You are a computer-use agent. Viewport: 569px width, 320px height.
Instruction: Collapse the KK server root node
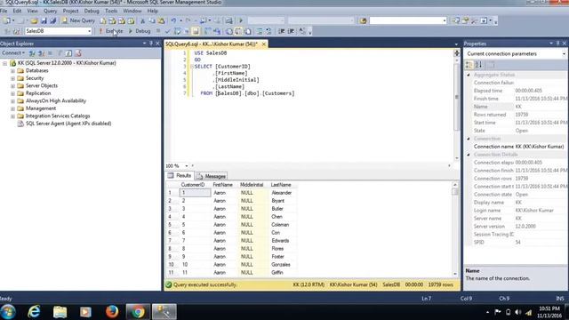(4, 63)
